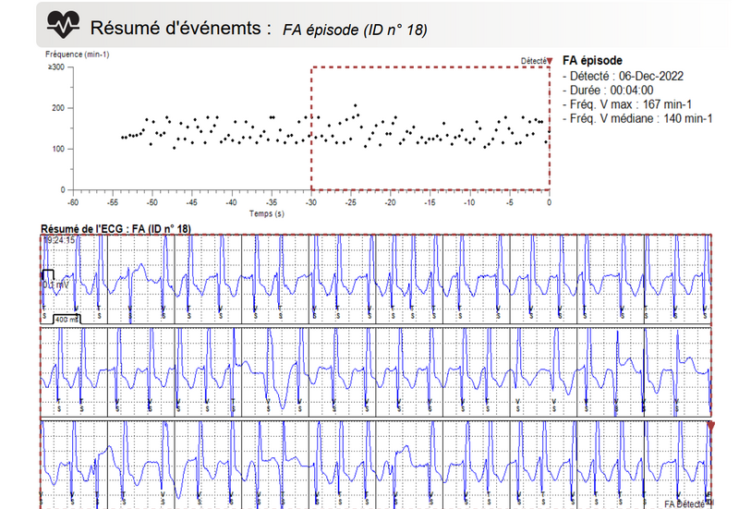This screenshot has width=739, height=509.
Task: Click the '0.1 mV' amplitude calibration label
Action: (55, 285)
